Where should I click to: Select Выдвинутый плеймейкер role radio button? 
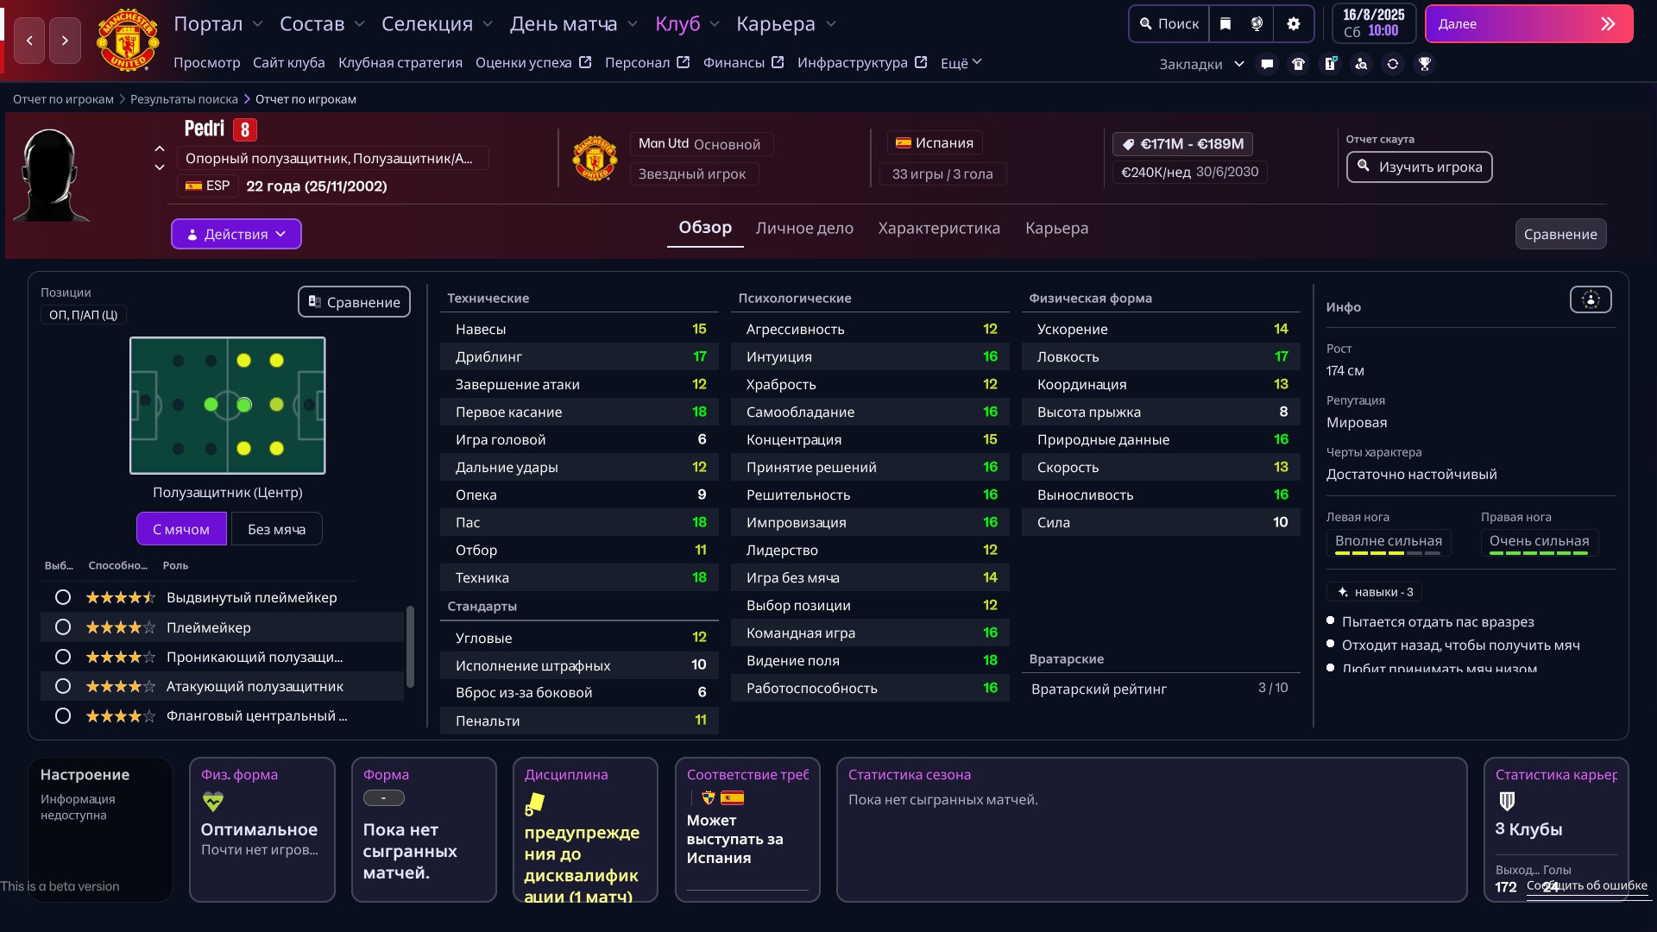pyautogui.click(x=63, y=597)
